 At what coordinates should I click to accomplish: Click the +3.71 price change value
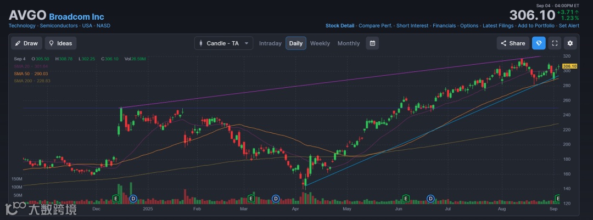568,13
